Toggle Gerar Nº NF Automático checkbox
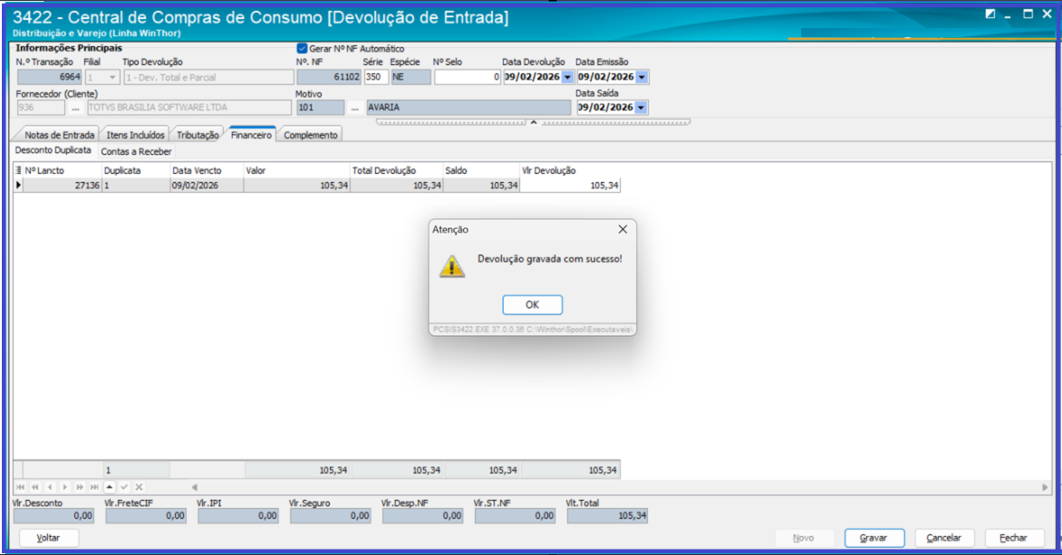This screenshot has width=1062, height=555. [302, 49]
